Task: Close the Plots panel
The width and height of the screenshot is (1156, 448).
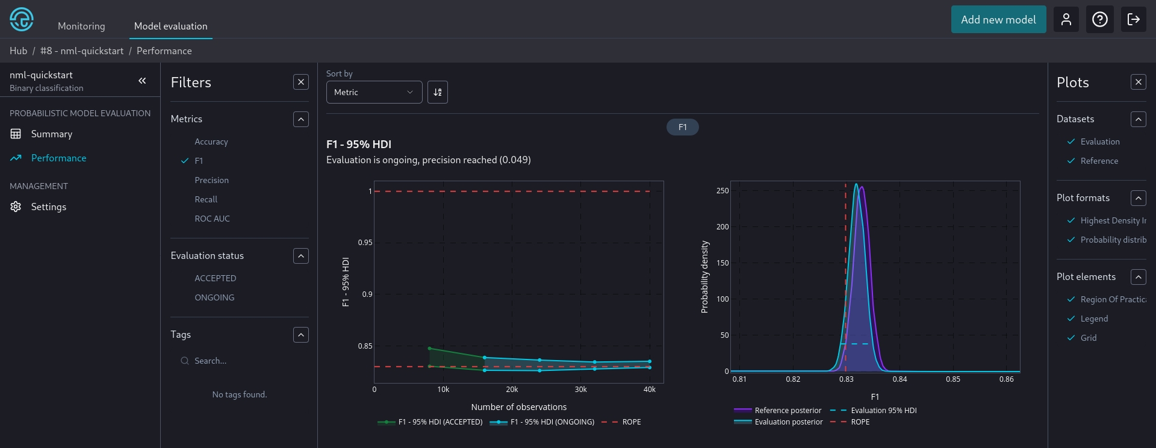Action: (x=1138, y=82)
